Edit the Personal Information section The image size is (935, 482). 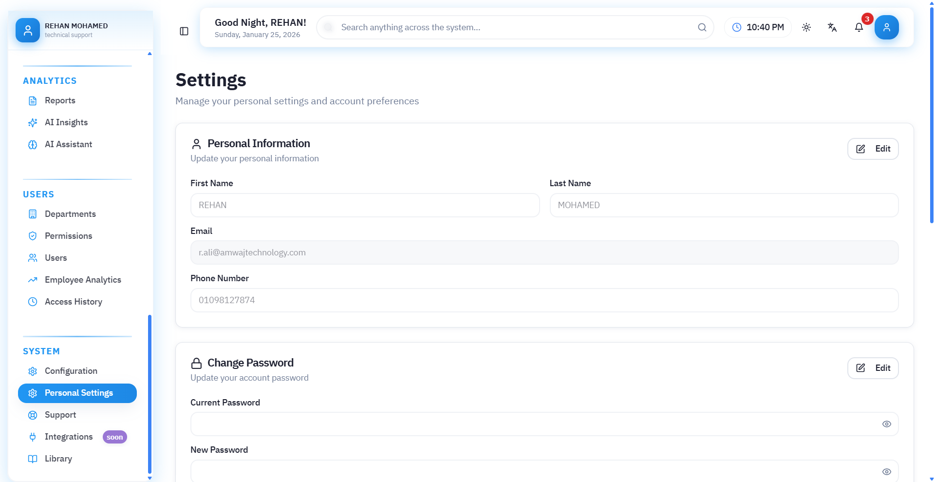(x=873, y=149)
